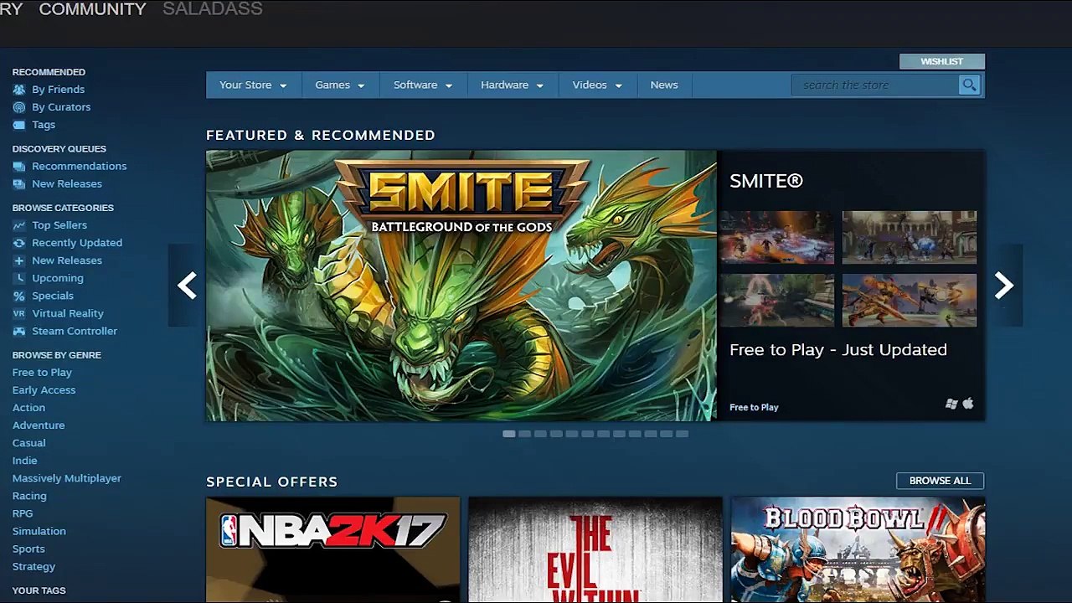Expand the Videos dropdown

coord(597,85)
